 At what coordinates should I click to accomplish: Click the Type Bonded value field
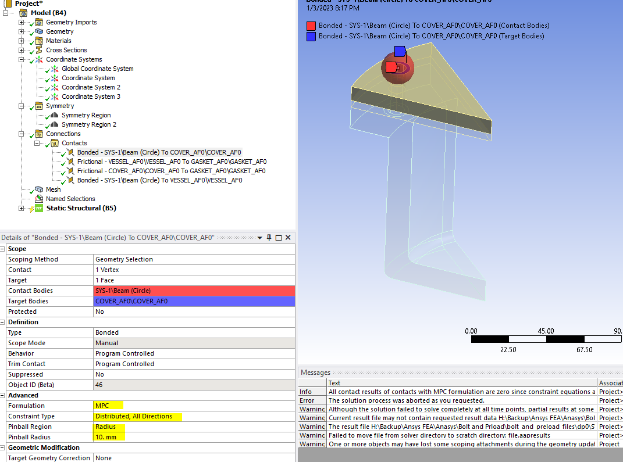click(x=194, y=332)
